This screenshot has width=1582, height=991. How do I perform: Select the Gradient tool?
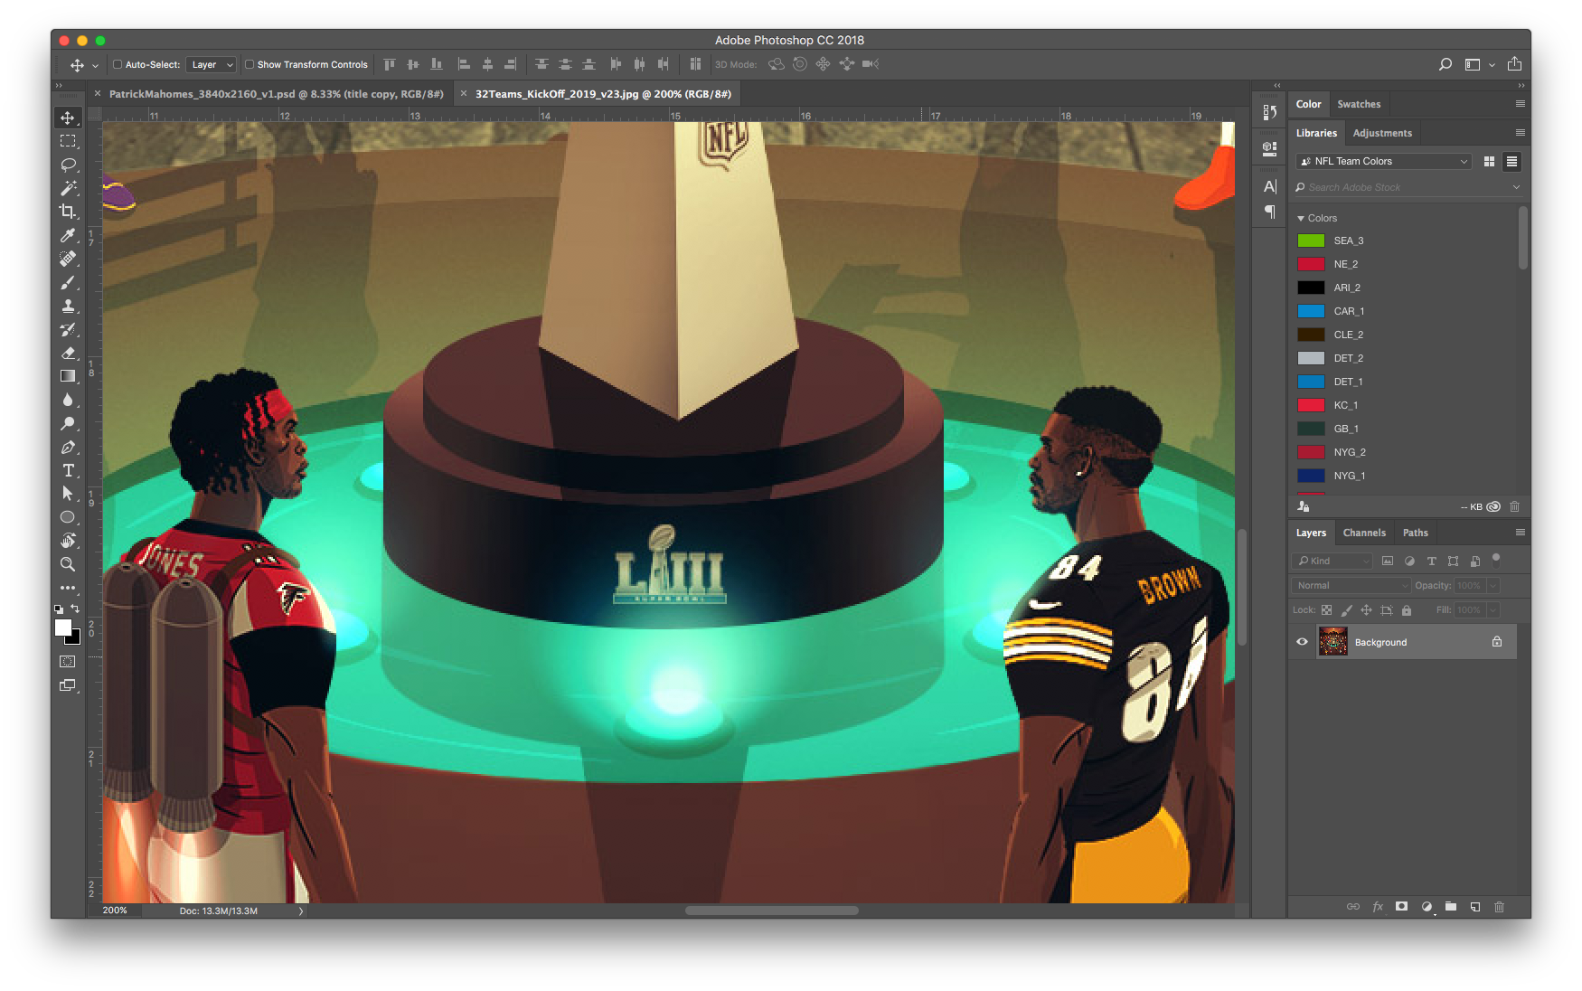click(68, 376)
